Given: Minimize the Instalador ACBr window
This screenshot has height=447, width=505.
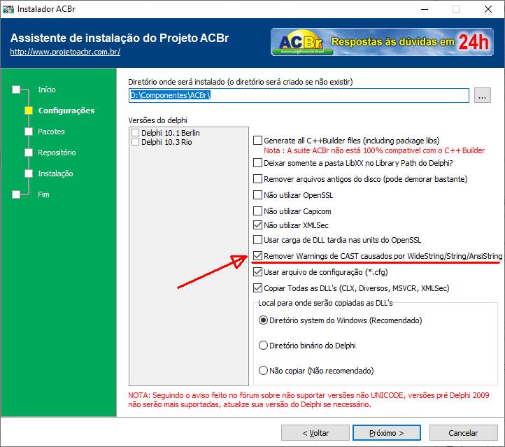Looking at the screenshot, I should pyautogui.click(x=425, y=9).
